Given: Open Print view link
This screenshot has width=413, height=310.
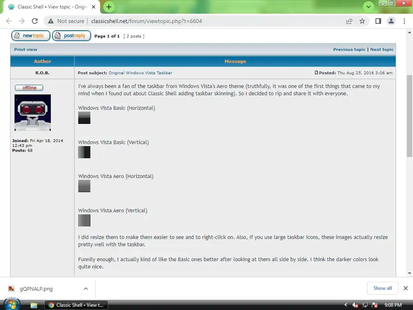Looking at the screenshot, I should click(25, 49).
